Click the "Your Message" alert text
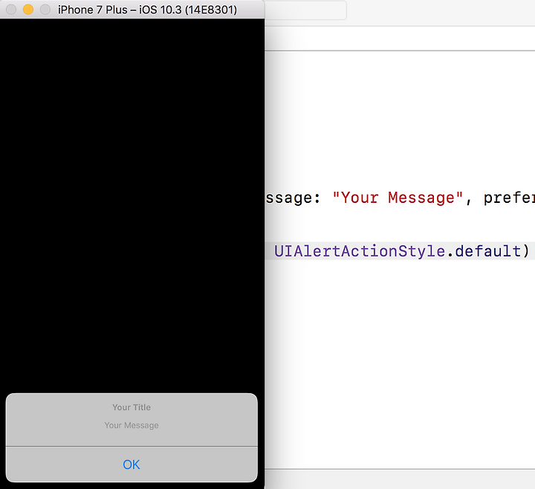 pyautogui.click(x=132, y=425)
